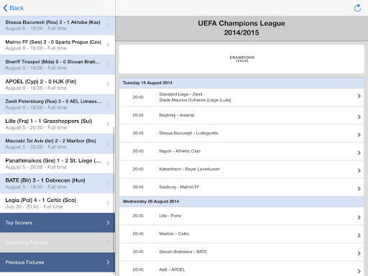The height and width of the screenshot is (276, 368).
Task: Open Salzburg - Malmö FF fixture
Action: click(241, 188)
